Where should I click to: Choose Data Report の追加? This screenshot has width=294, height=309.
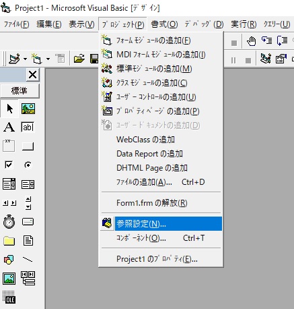click(161, 154)
